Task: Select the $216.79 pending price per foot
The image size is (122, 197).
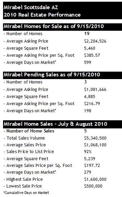Action: click(x=92, y=104)
